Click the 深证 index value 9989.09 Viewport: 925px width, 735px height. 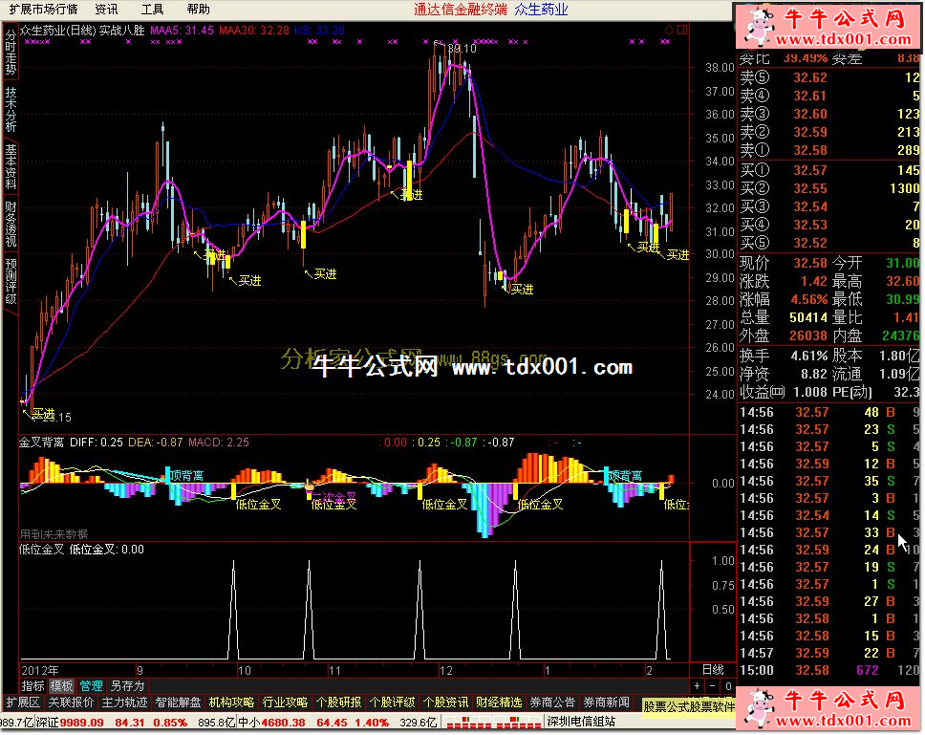pyautogui.click(x=81, y=723)
